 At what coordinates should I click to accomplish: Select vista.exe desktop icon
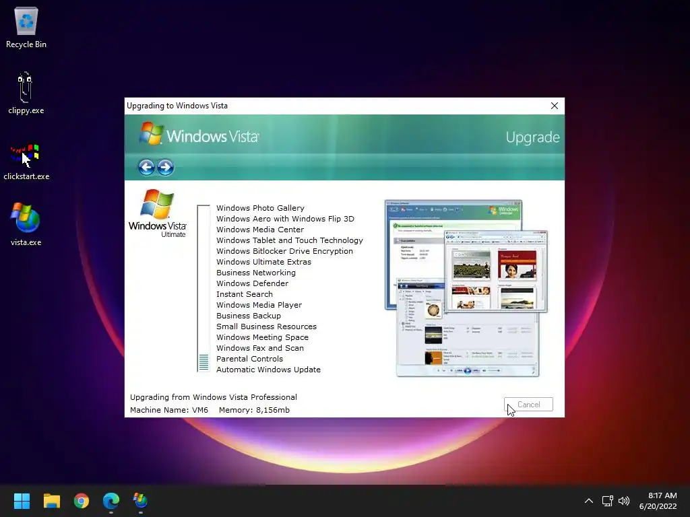pos(26,224)
